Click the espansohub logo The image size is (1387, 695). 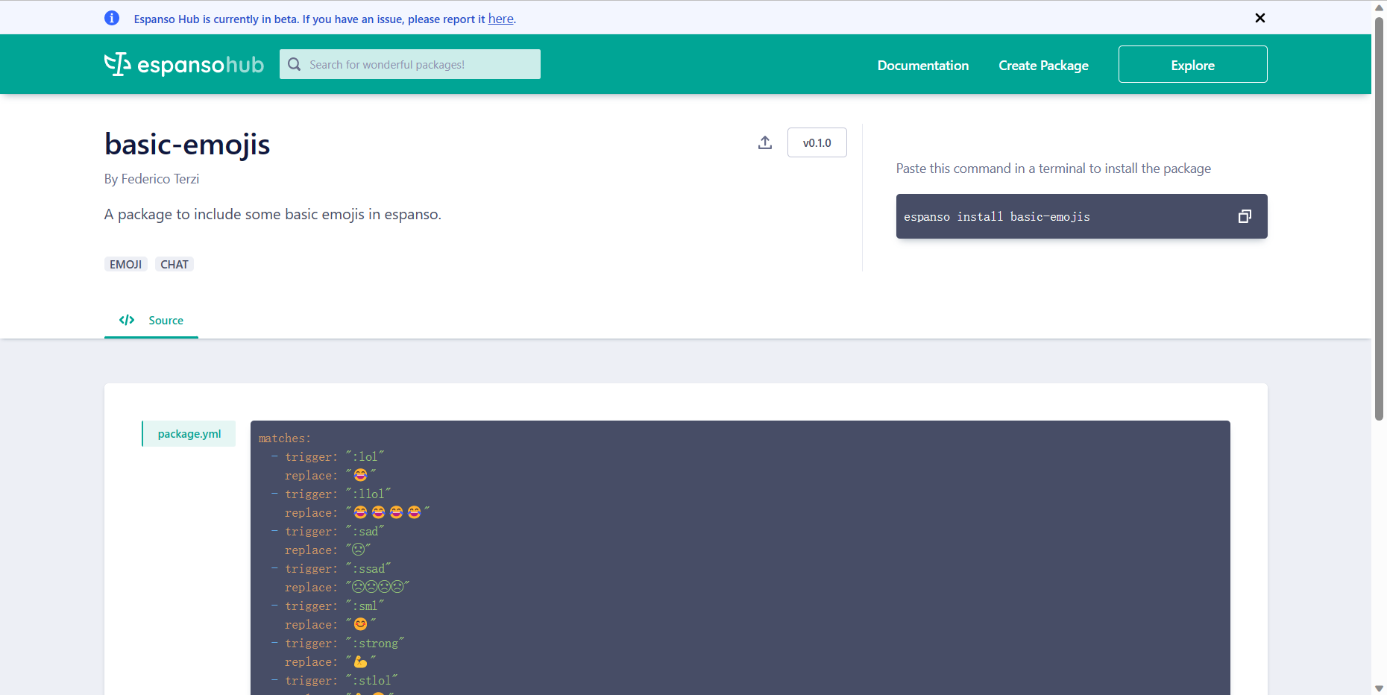[184, 64]
